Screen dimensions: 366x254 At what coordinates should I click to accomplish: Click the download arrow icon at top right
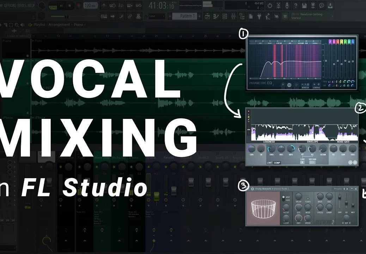click(x=330, y=6)
